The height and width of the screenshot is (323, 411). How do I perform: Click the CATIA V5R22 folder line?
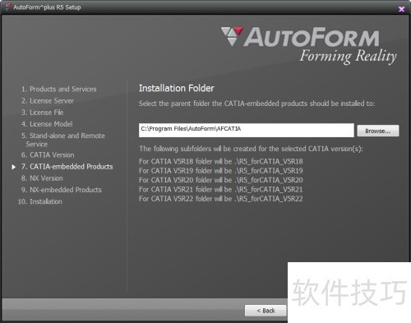221,199
